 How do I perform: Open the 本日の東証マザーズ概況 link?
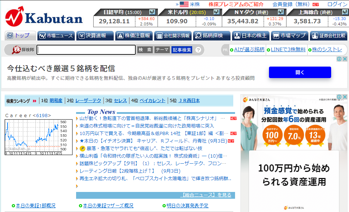[x=108, y=206]
